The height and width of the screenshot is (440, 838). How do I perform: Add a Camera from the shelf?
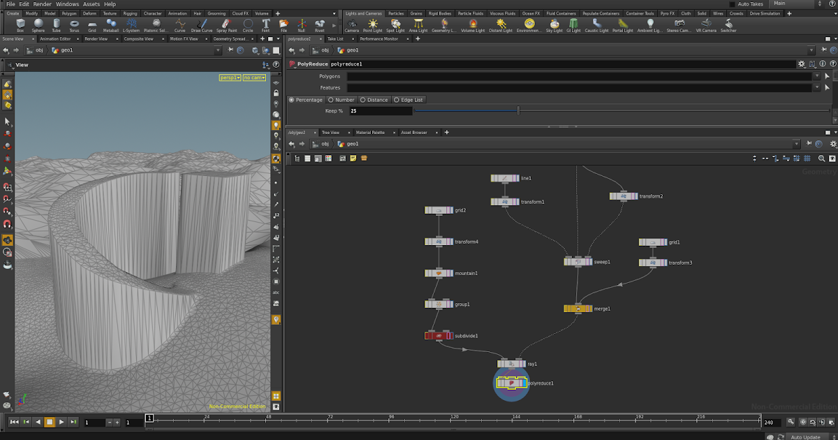[352, 26]
